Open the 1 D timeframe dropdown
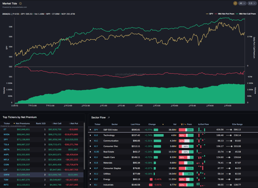The image size is (258, 188). point(251,3)
